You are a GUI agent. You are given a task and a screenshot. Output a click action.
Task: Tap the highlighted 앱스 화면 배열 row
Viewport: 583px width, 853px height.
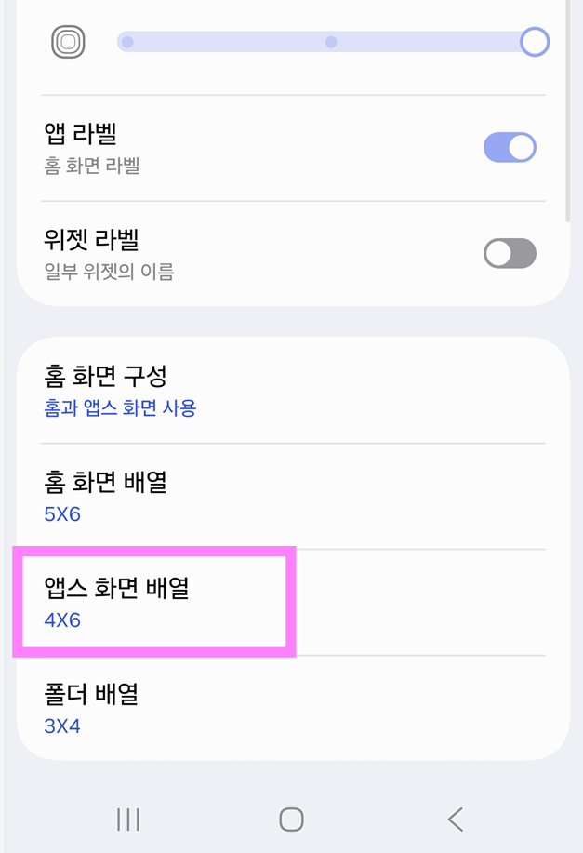pyautogui.click(x=154, y=603)
